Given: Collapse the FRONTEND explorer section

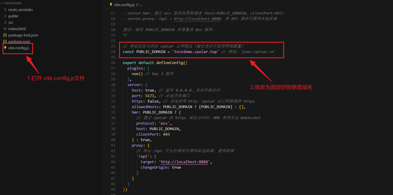Looking at the screenshot, I should tap(2, 3).
